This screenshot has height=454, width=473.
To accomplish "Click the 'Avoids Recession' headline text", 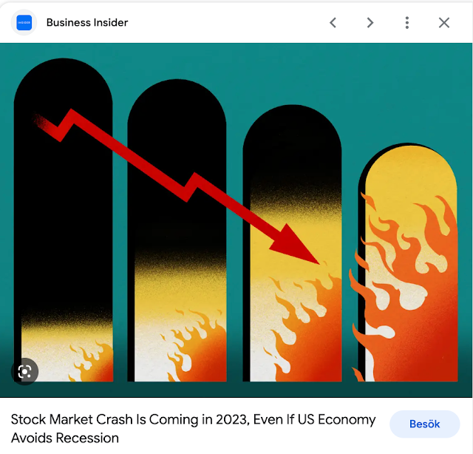I will (65, 438).
